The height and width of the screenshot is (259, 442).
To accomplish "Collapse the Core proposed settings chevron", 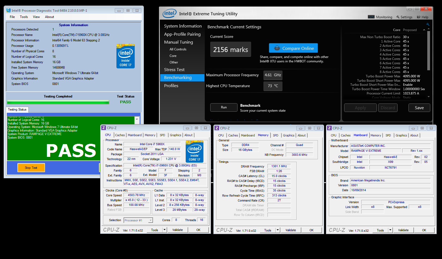I will pos(424,30).
